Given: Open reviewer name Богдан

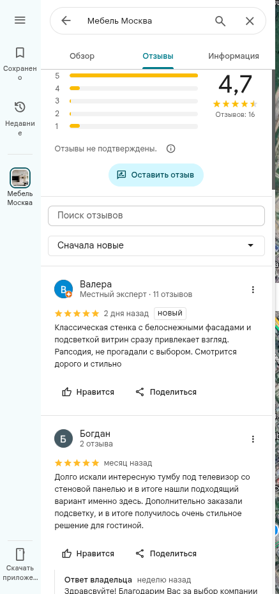Looking at the screenshot, I should tap(95, 434).
